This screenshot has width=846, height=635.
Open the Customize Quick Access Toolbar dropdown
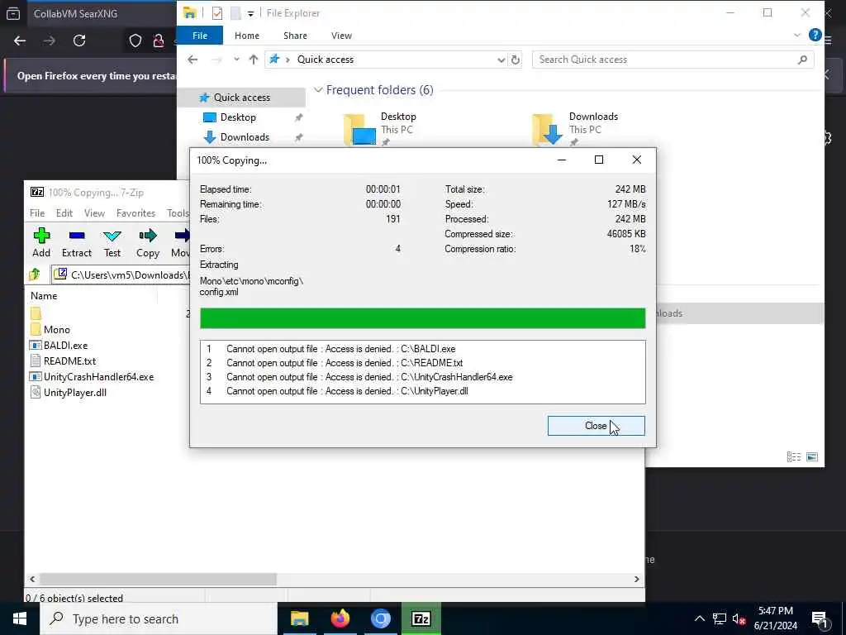click(251, 13)
